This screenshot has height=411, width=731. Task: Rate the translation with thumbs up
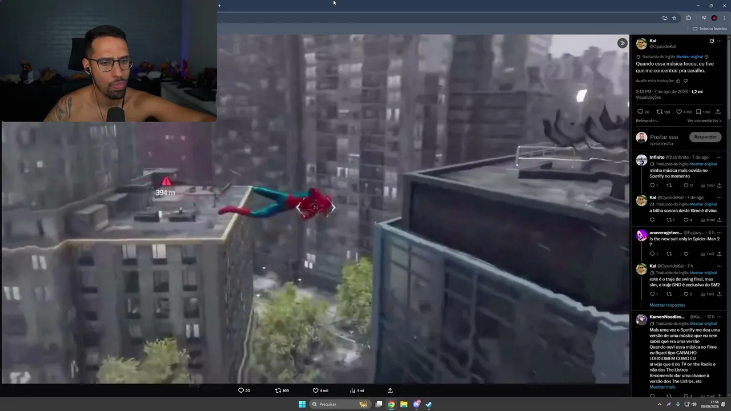click(x=678, y=81)
